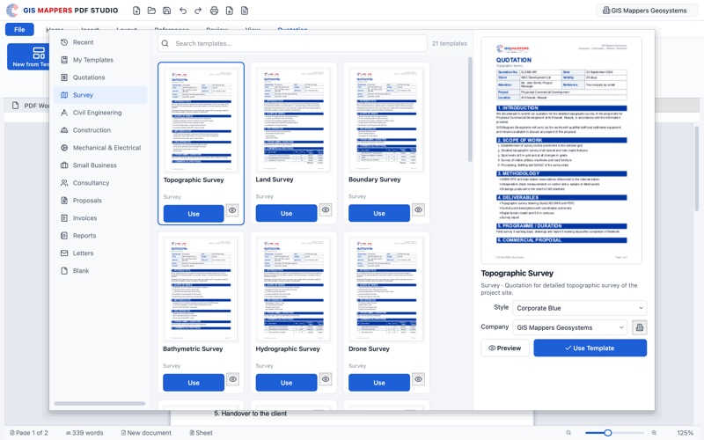Select the Blank category

[99, 271]
